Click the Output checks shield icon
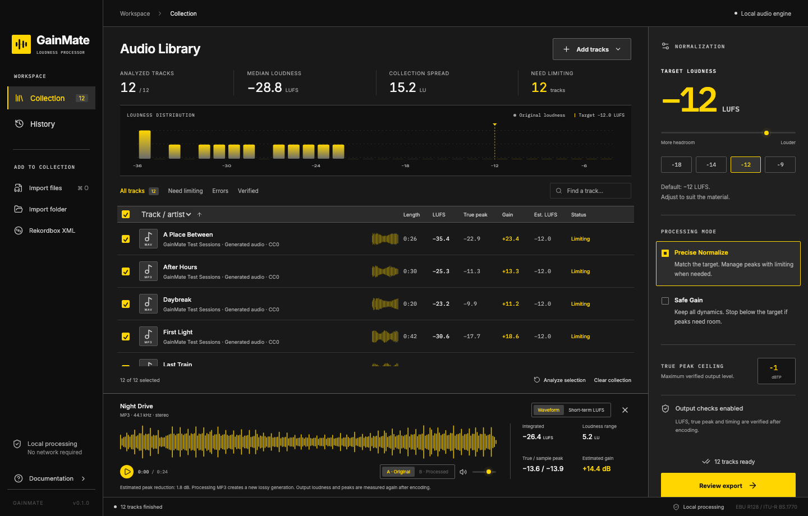Screen dimensions: 808x516 coord(665,408)
